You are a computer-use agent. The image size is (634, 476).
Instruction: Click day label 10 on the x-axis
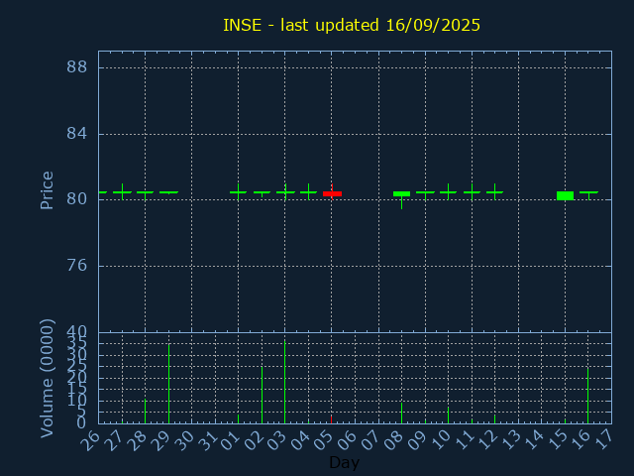(441, 439)
